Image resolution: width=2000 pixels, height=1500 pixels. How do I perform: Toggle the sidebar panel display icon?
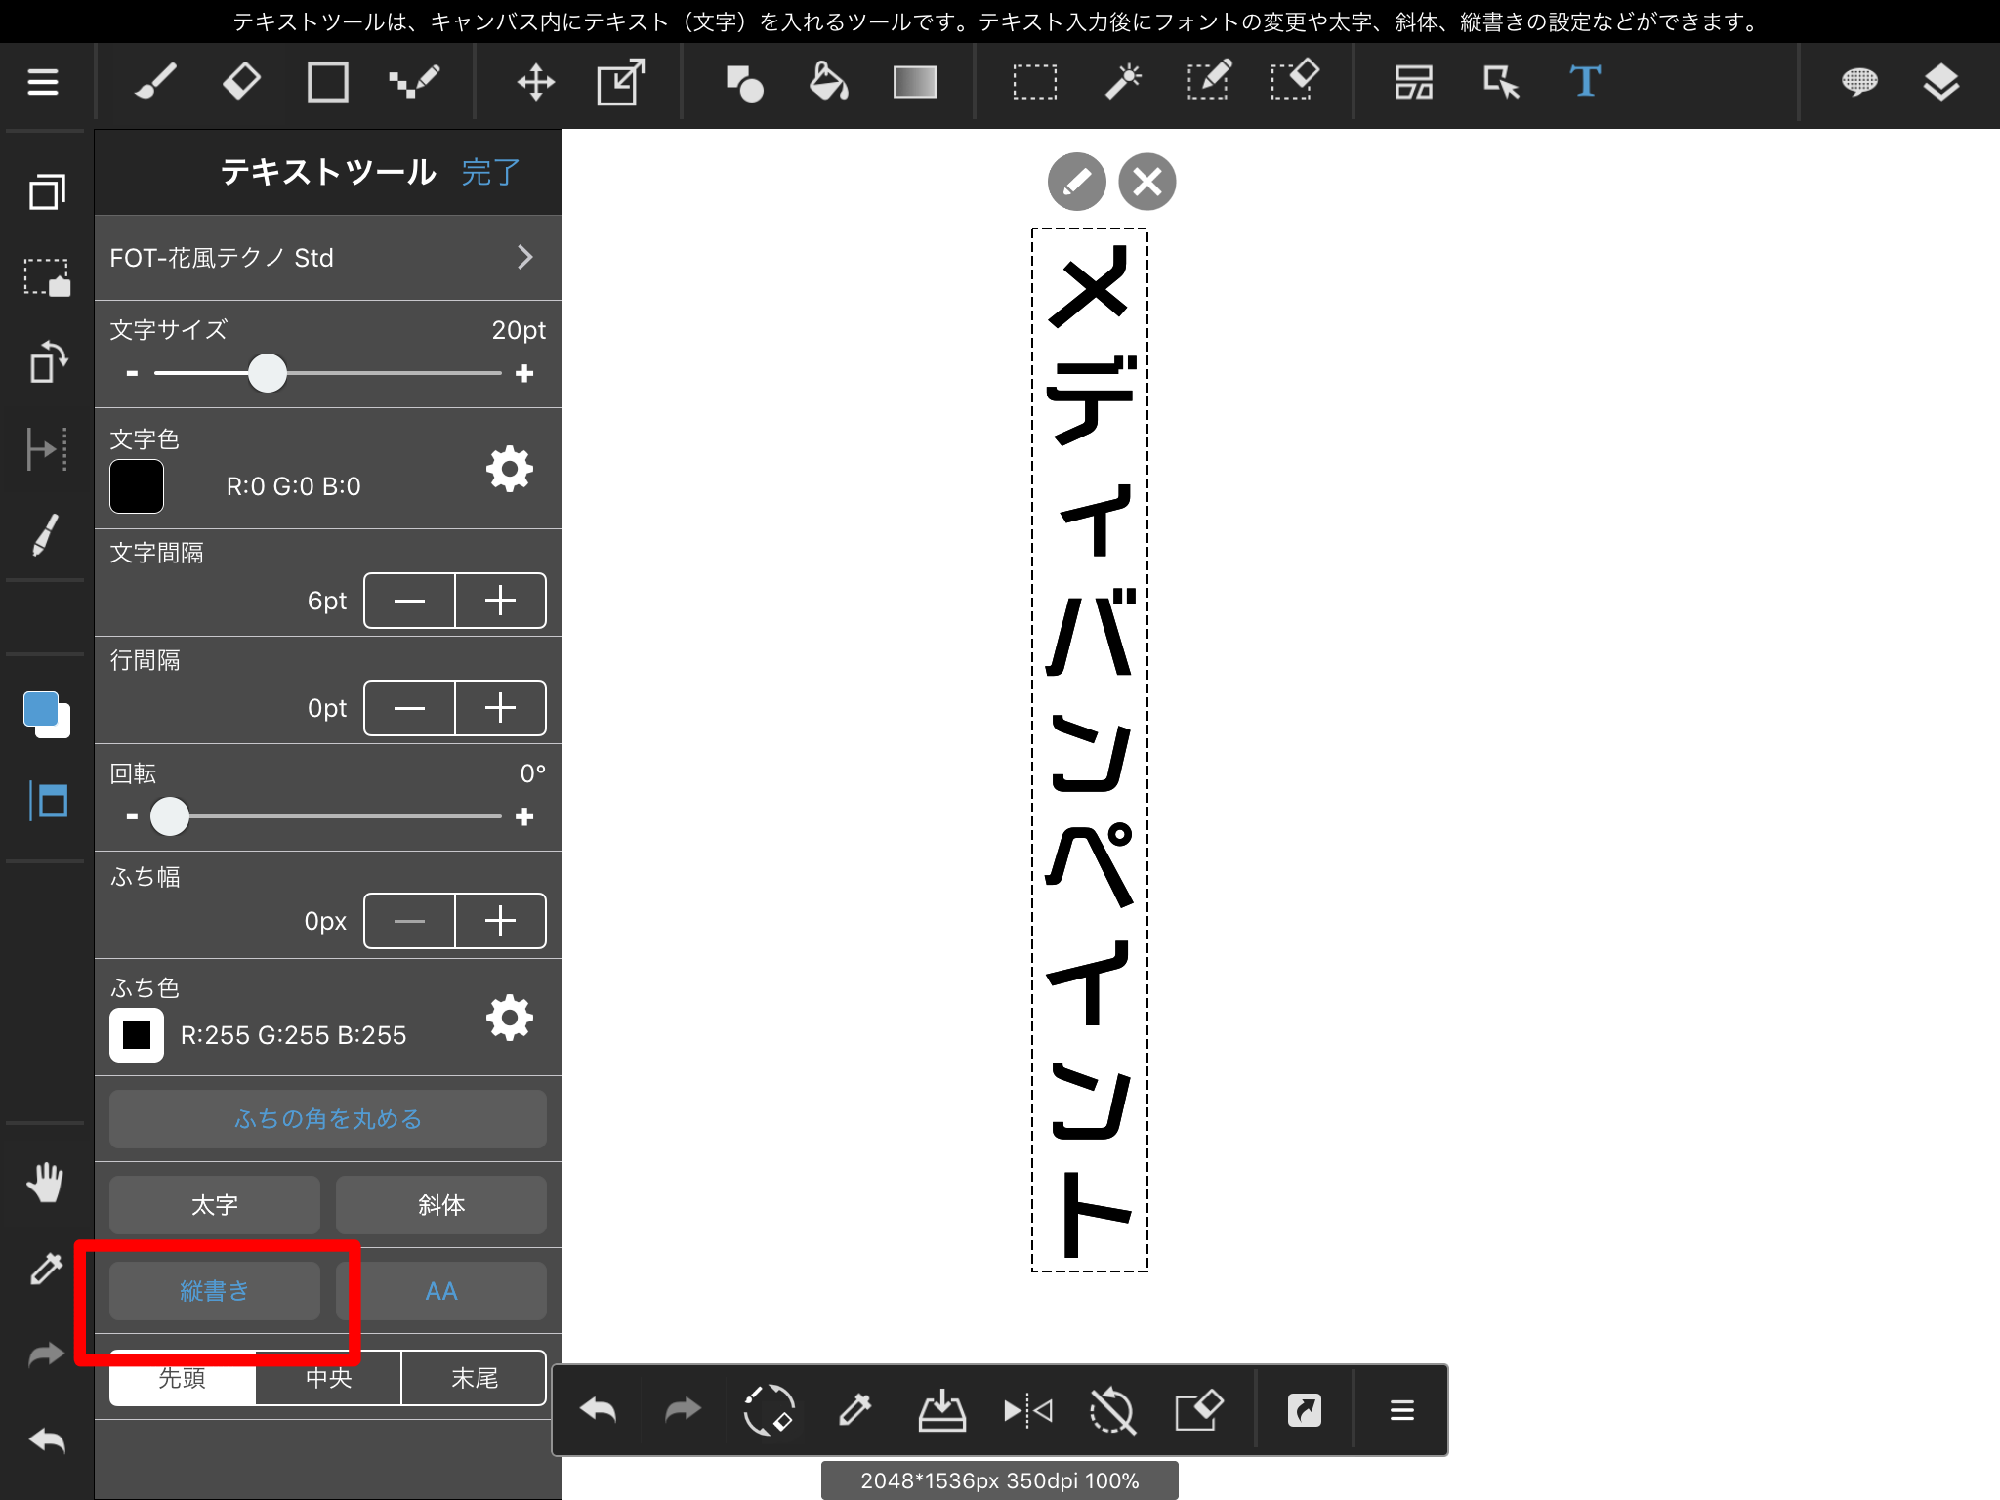[48, 802]
